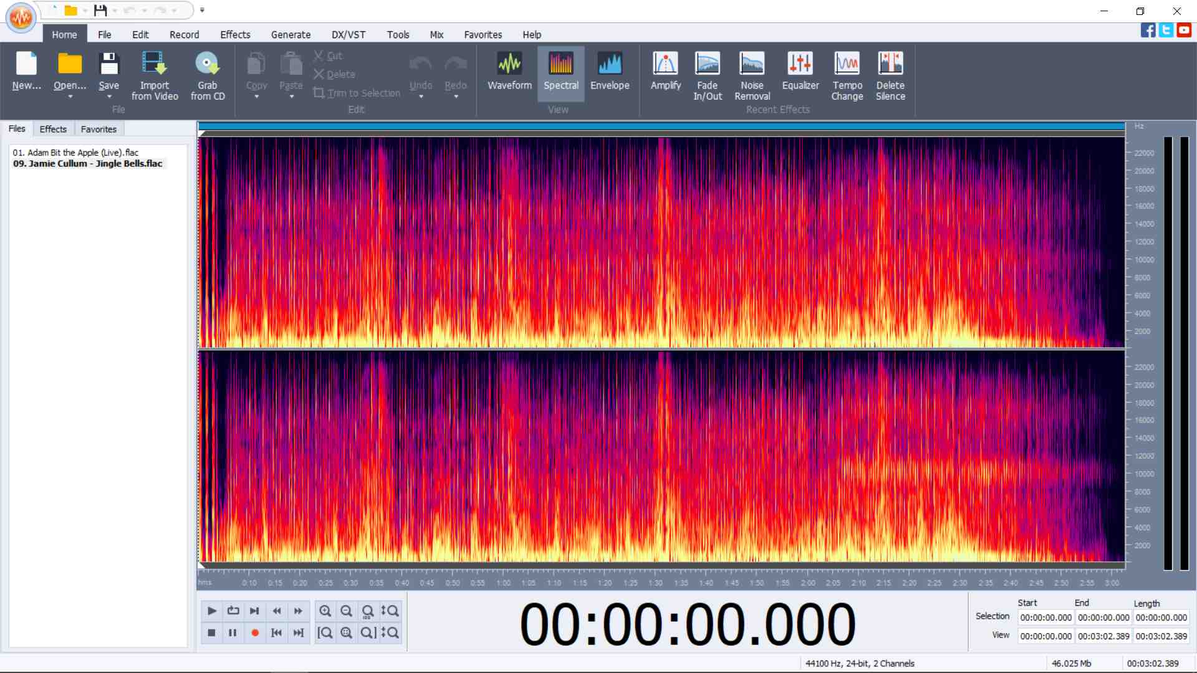
Task: Click horizontal Zoom In magnifier
Action: tap(325, 611)
